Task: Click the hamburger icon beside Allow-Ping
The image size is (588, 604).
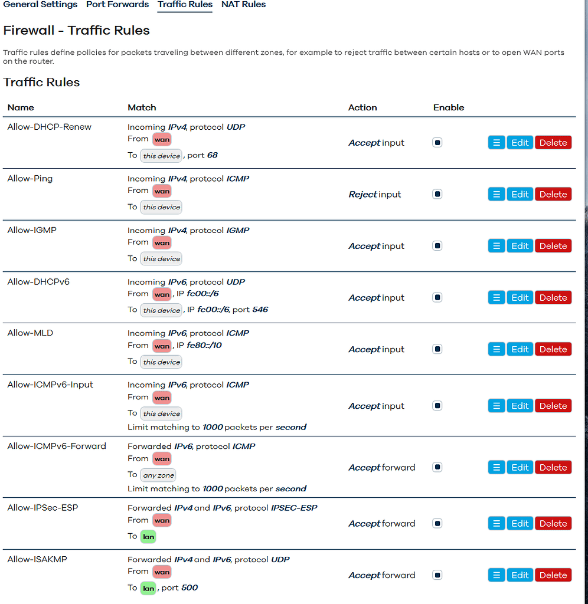Action: (496, 193)
